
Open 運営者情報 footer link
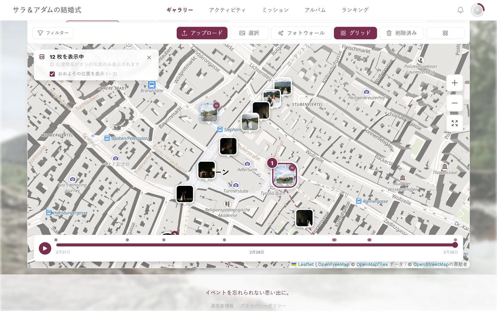[x=222, y=306]
